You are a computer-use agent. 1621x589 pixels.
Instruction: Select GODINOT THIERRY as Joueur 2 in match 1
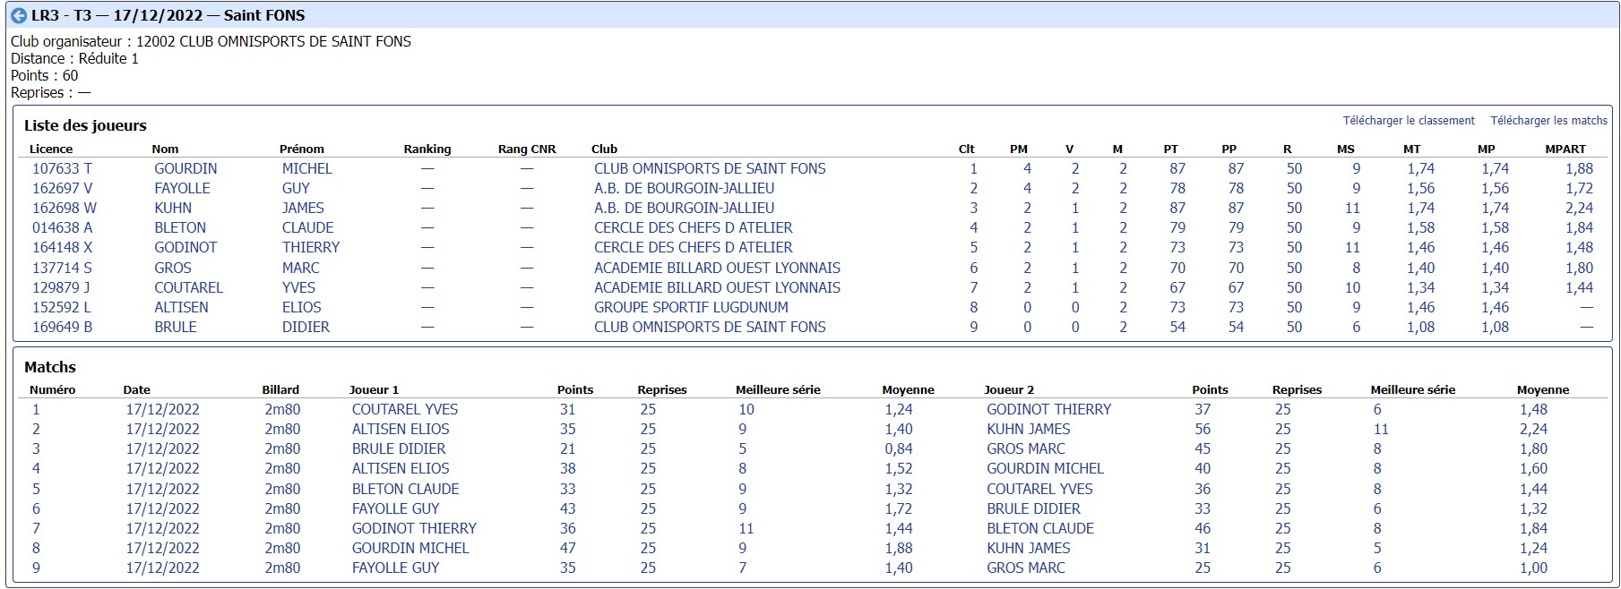coord(1048,409)
